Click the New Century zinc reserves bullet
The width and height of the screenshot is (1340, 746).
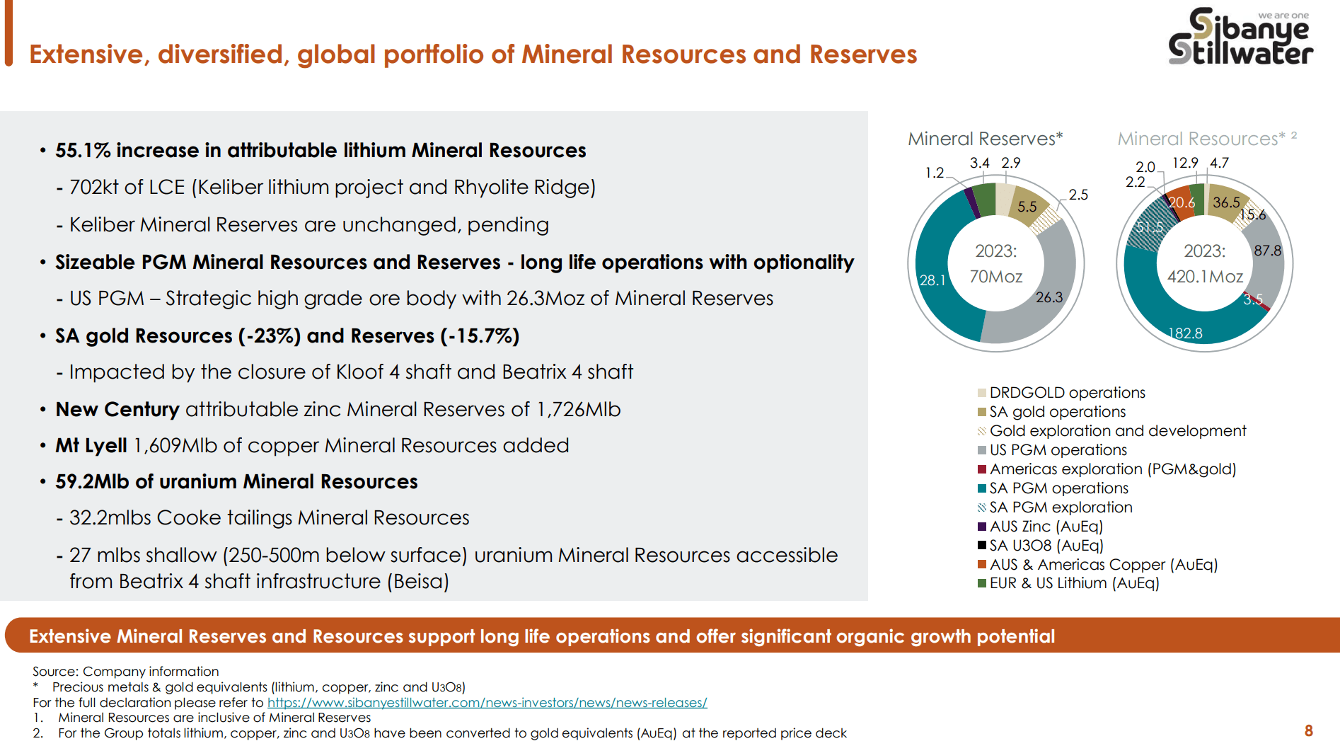pyautogui.click(x=338, y=409)
